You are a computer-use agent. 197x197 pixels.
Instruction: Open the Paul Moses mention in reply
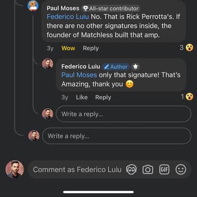[x=79, y=75]
